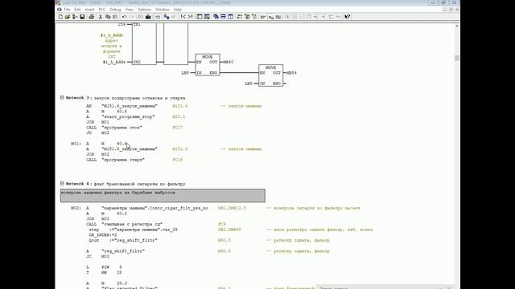Click the DB1.DBX12.5 address text
The width and height of the screenshot is (515, 289).
coord(232,208)
